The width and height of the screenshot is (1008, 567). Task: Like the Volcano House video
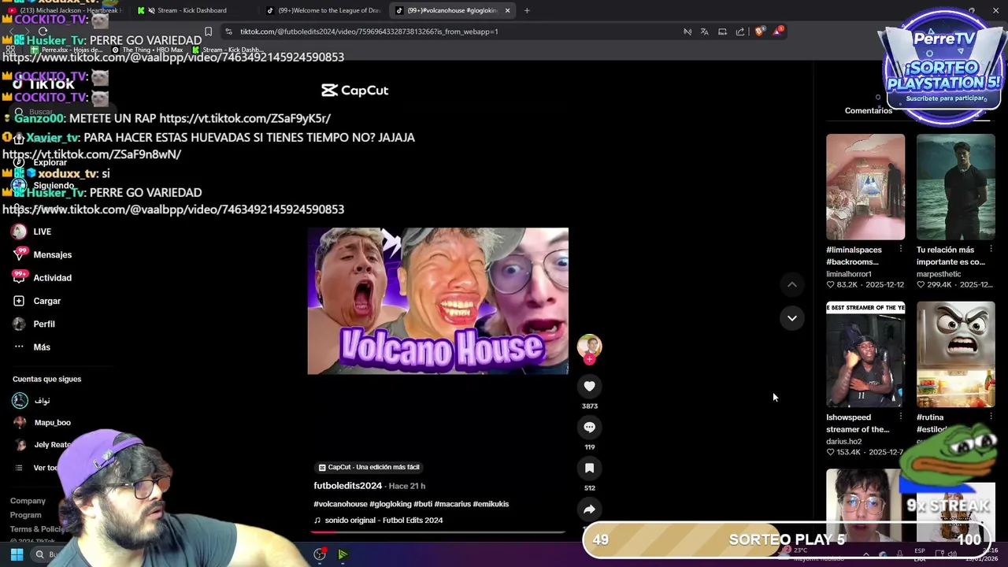pyautogui.click(x=589, y=386)
